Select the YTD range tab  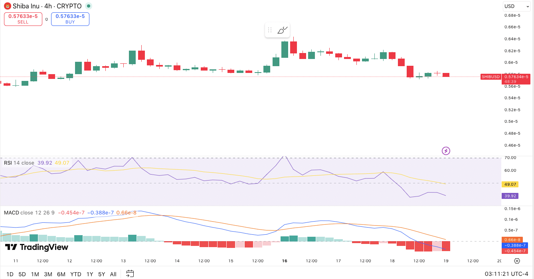click(75, 274)
